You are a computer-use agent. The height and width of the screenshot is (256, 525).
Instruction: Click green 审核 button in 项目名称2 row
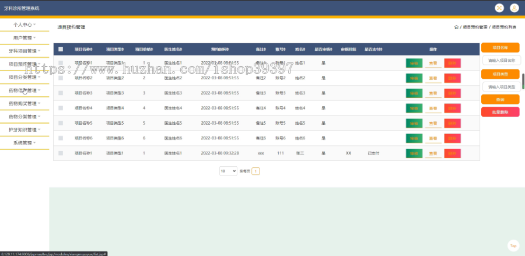414,78
